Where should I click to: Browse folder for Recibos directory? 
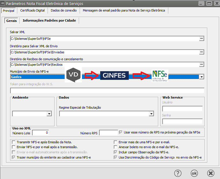(x=202, y=65)
